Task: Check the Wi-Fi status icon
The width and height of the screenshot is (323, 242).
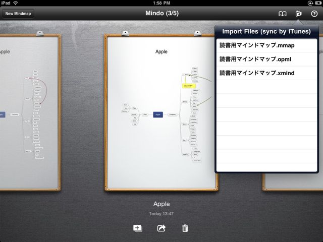Action: coord(16,3)
